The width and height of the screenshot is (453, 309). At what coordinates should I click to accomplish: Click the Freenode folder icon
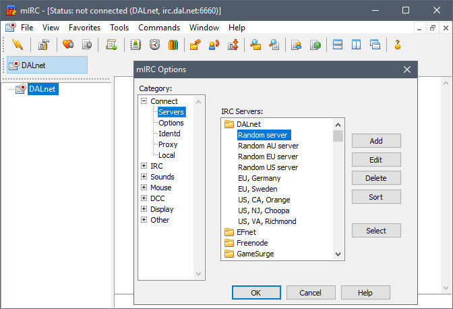(229, 243)
